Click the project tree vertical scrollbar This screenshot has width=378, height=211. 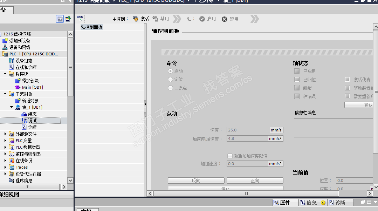[70, 67]
